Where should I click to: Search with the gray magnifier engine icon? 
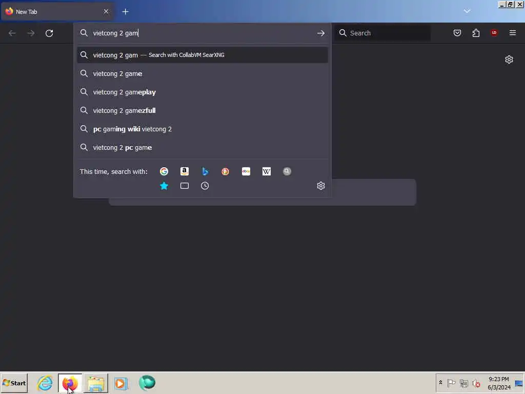(287, 171)
